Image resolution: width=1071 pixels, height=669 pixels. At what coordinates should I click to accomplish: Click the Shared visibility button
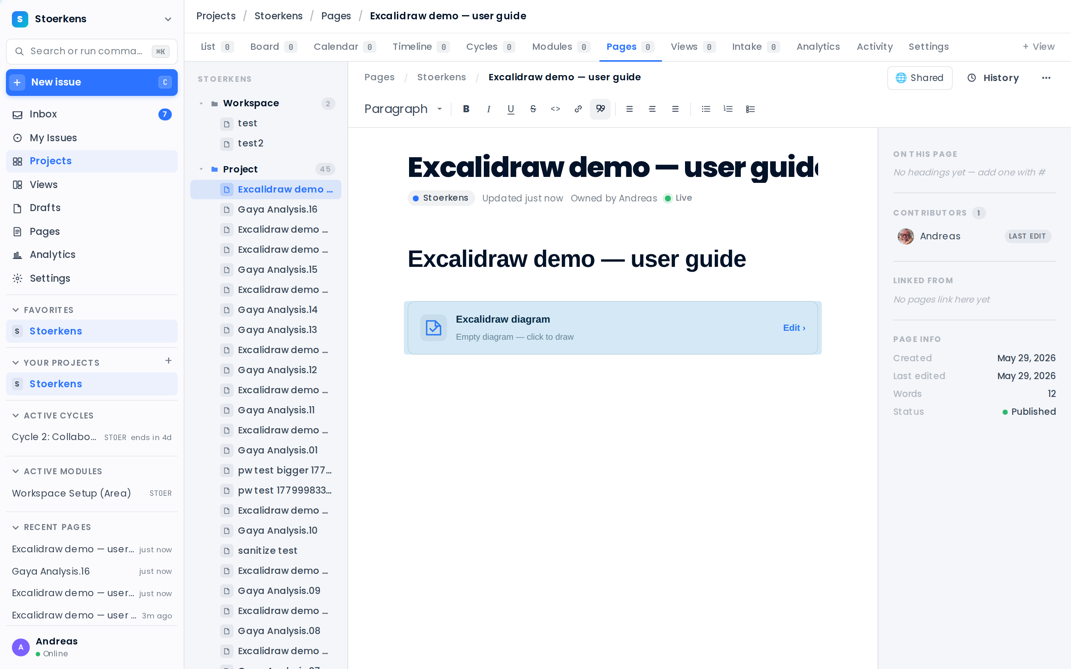920,78
